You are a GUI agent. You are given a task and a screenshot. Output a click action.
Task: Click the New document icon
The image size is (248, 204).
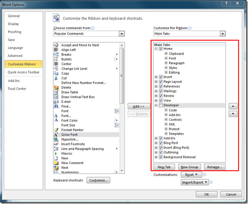pyautogui.click(x=56, y=158)
